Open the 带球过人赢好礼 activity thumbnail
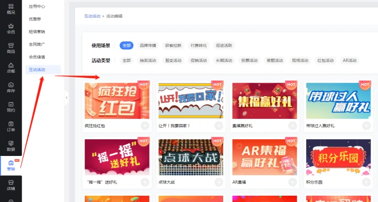378x202 pixels. click(338, 100)
